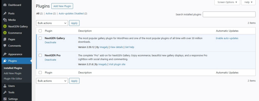Image resolution: width=259 pixels, height=101 pixels.
Task: Click the Posts pushpin icon
Action: click(x=5, y=14)
